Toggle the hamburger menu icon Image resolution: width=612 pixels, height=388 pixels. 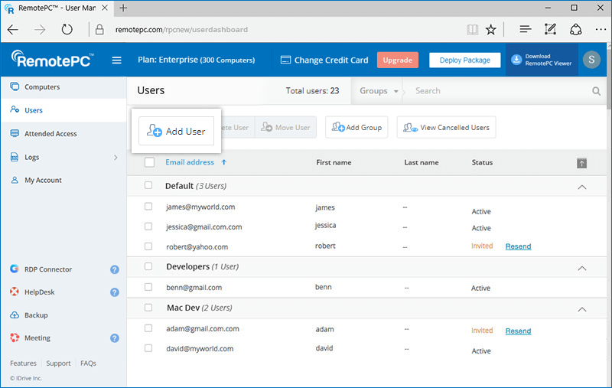116,60
